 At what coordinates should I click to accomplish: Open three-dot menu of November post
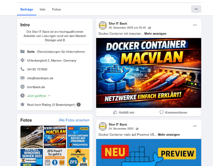[x=195, y=126]
